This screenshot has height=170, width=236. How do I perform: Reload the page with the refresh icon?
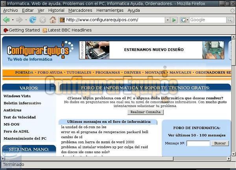coord(33,20)
